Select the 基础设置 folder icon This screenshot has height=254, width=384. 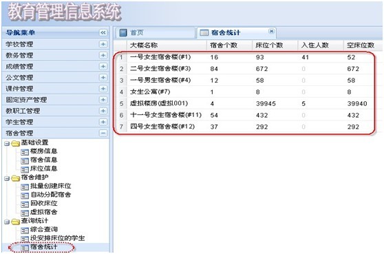pos(15,143)
